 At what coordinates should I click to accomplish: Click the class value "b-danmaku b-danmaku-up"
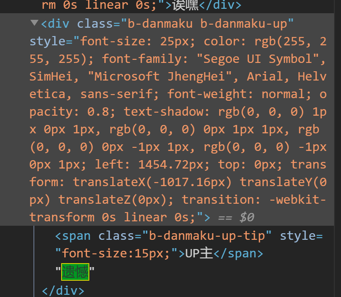coord(207,24)
